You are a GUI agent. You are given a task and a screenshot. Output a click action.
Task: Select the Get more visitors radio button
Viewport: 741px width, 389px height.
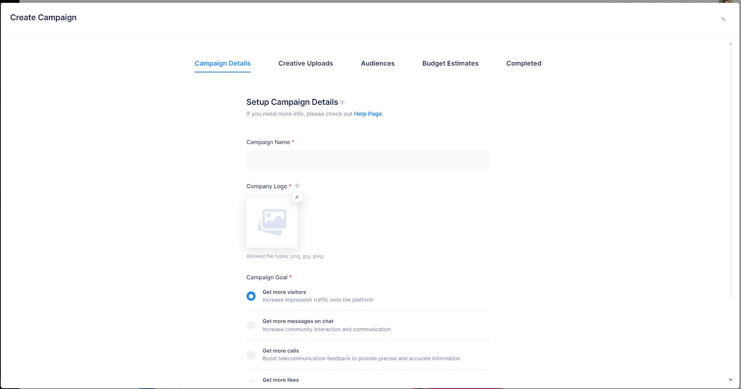pyautogui.click(x=251, y=296)
